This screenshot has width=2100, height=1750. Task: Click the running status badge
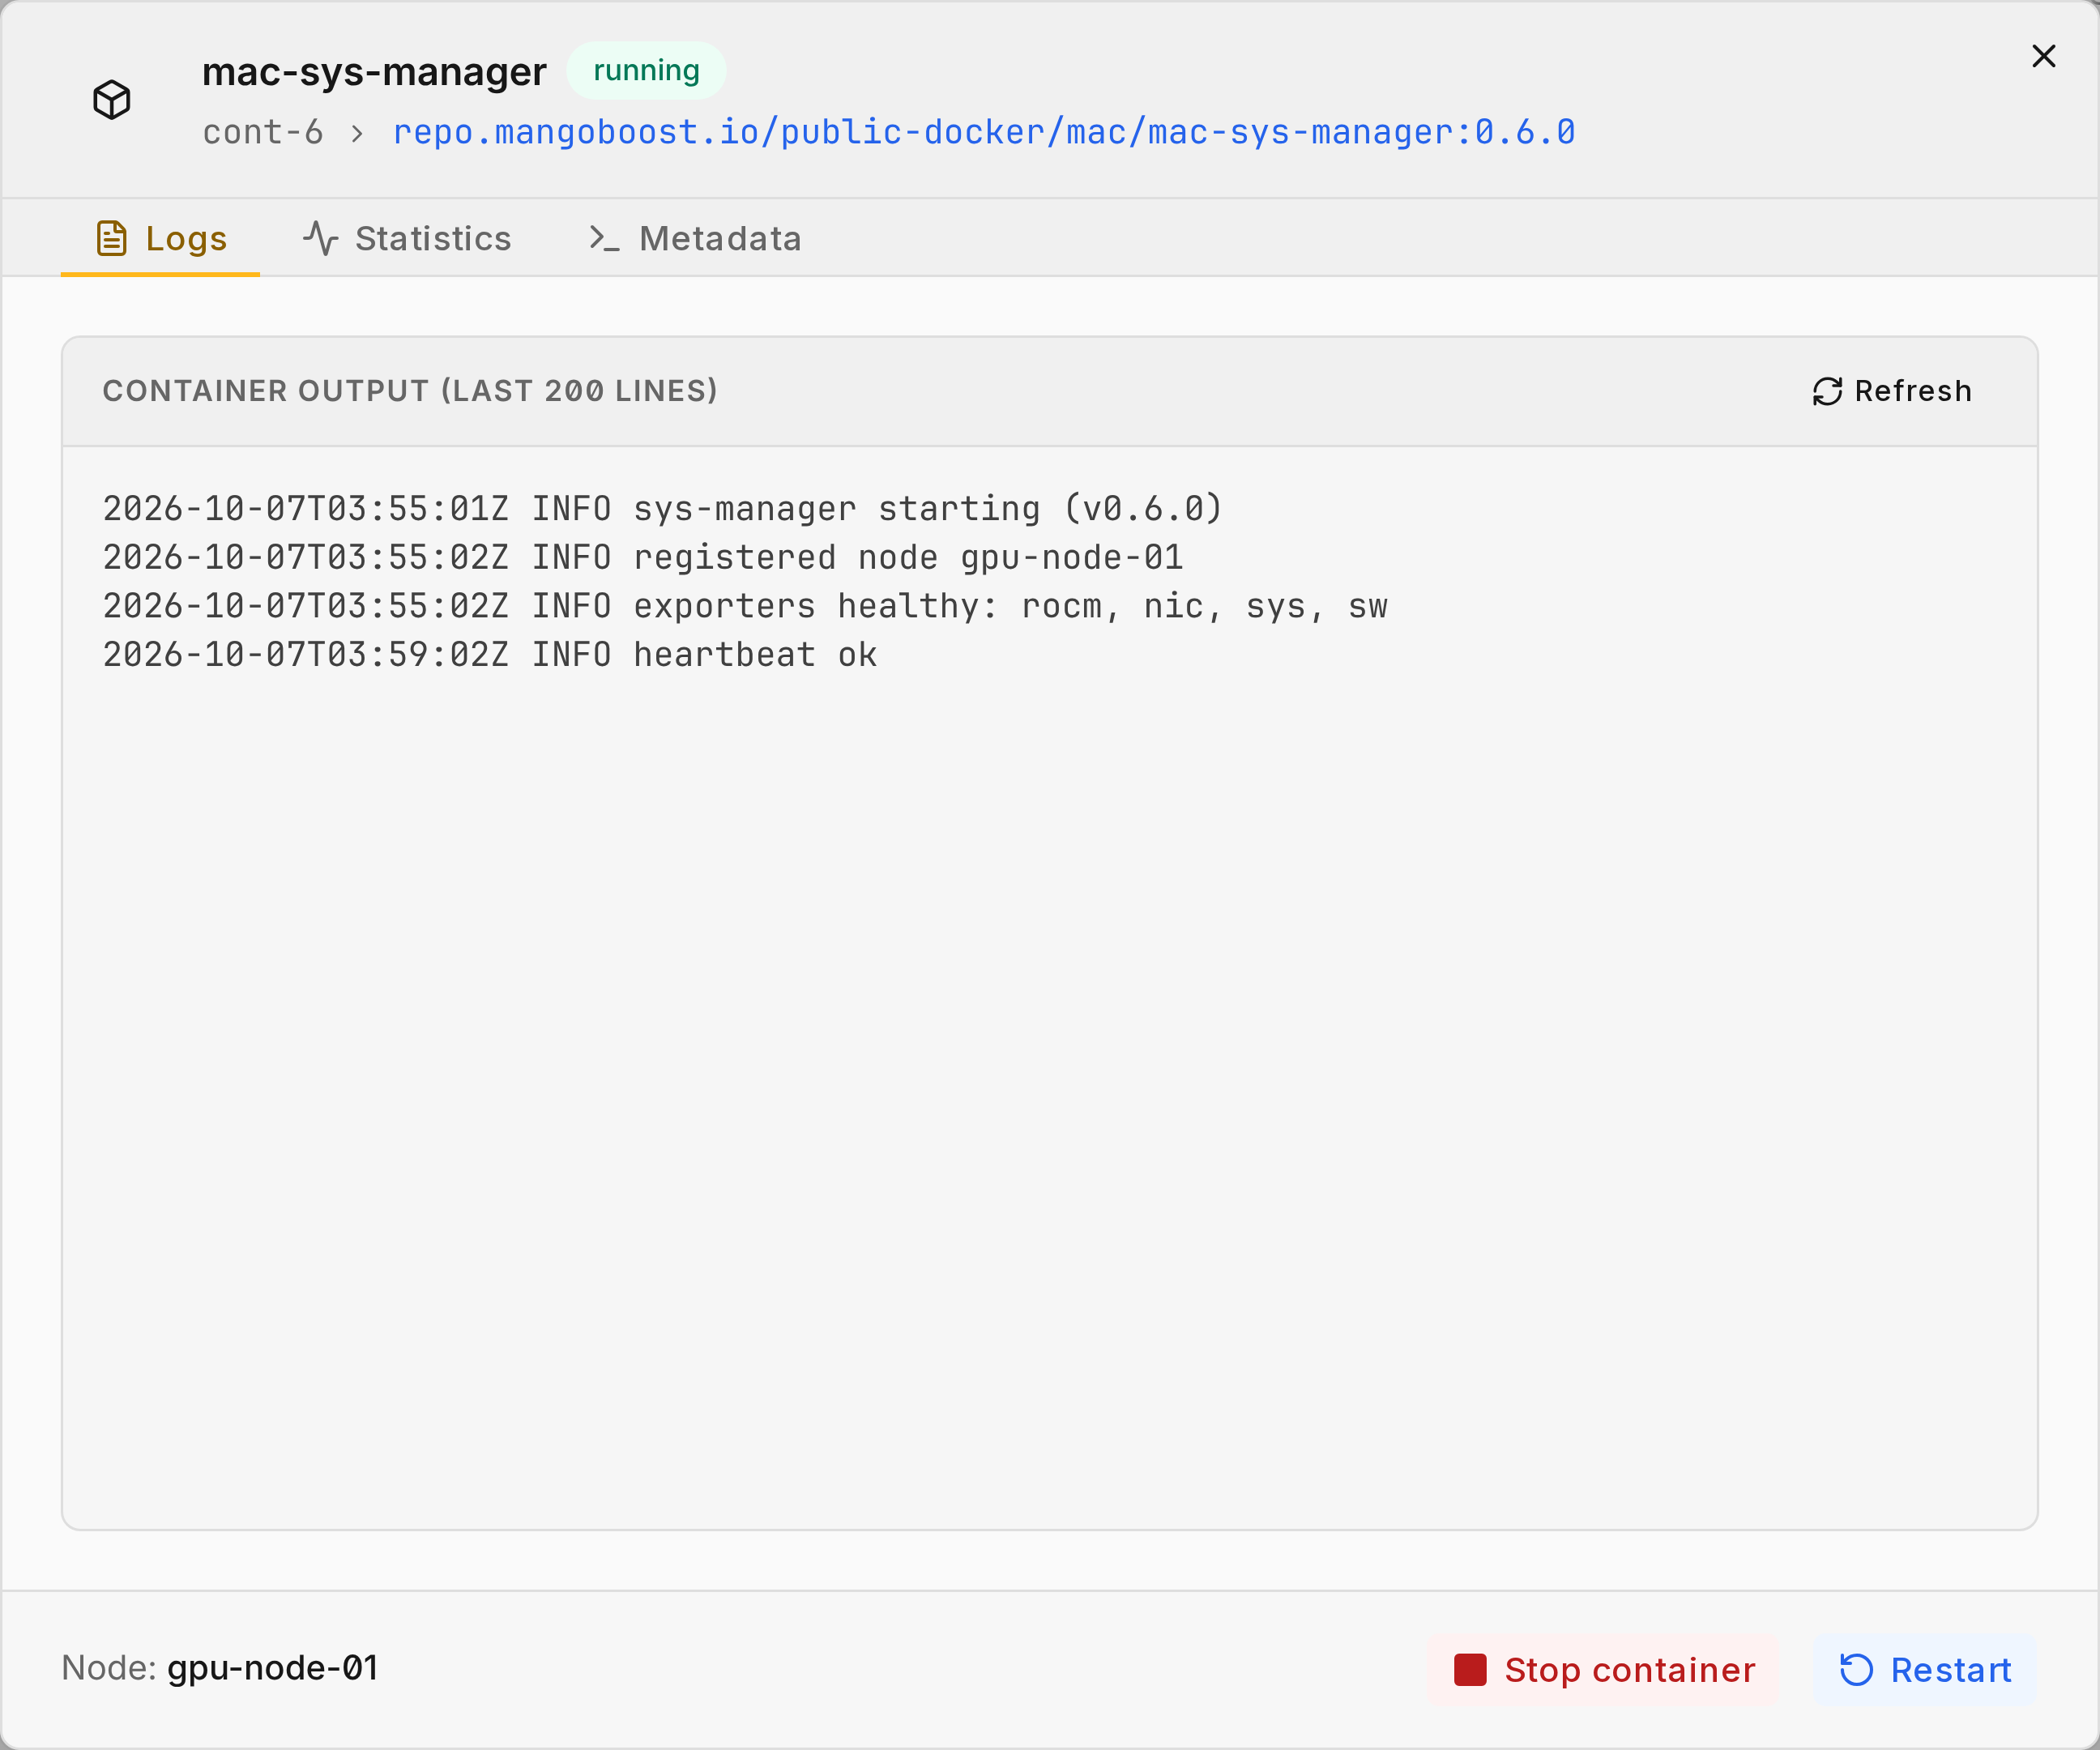tap(646, 70)
